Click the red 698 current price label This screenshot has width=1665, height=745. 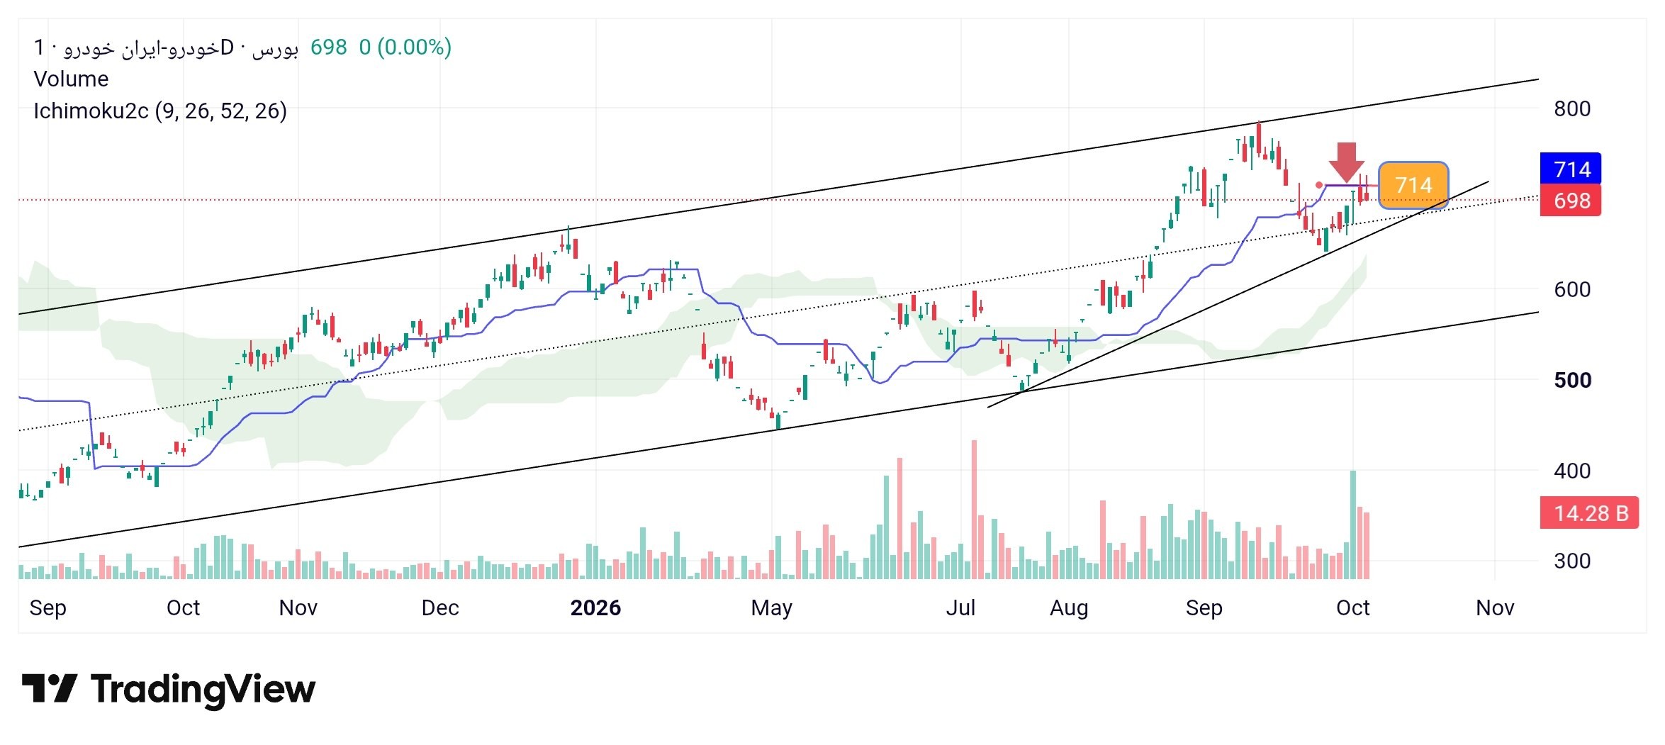pyautogui.click(x=1571, y=201)
